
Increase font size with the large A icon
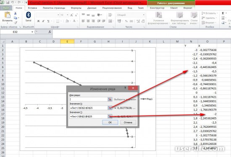pos(71,15)
